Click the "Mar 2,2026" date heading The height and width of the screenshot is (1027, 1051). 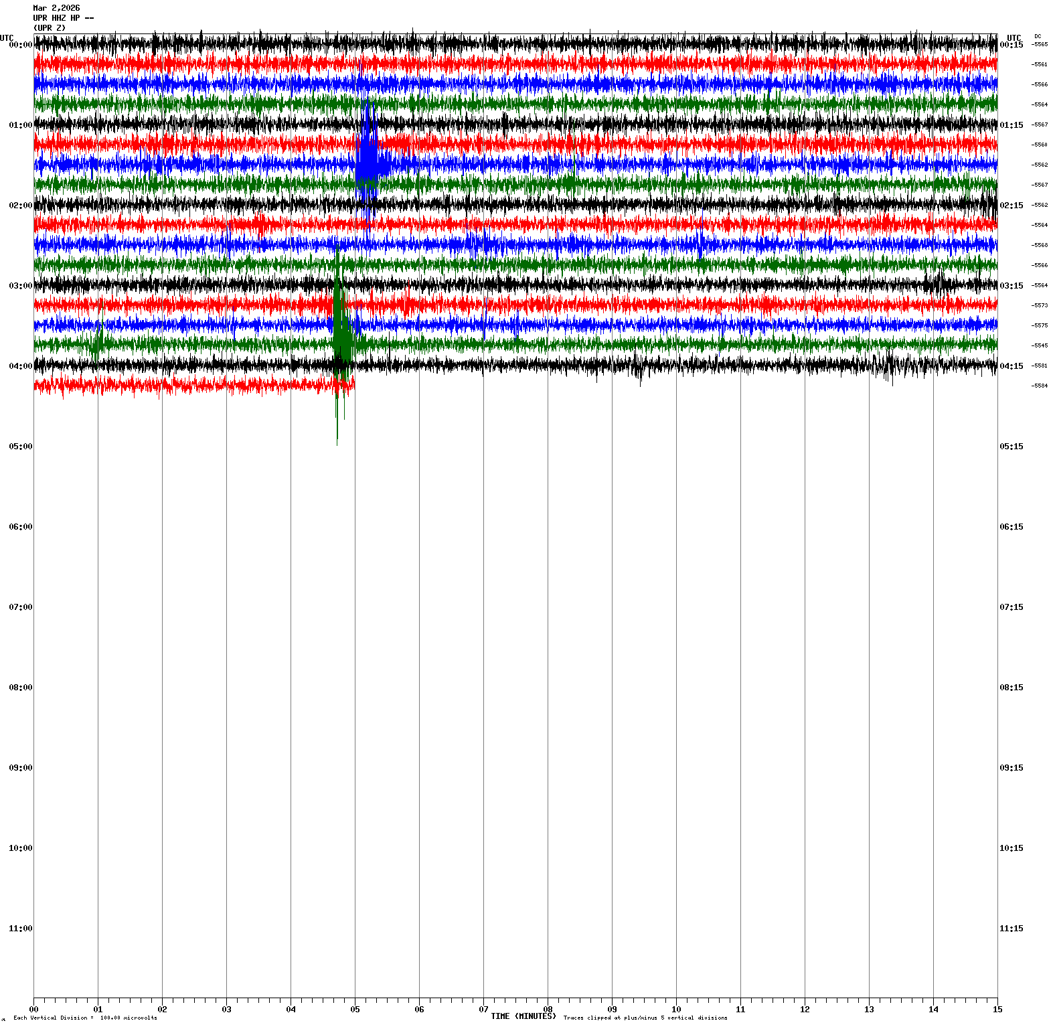tap(56, 8)
